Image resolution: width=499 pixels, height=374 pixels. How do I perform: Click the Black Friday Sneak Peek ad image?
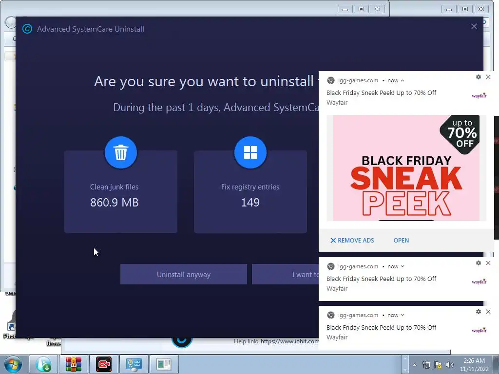[x=406, y=168]
